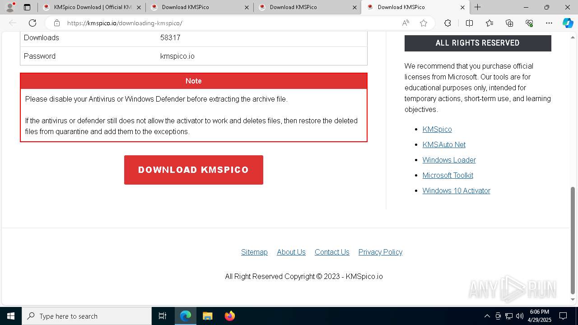Viewport: 578px width, 325px height.
Task: Activate the Read aloud icon
Action: click(406, 23)
